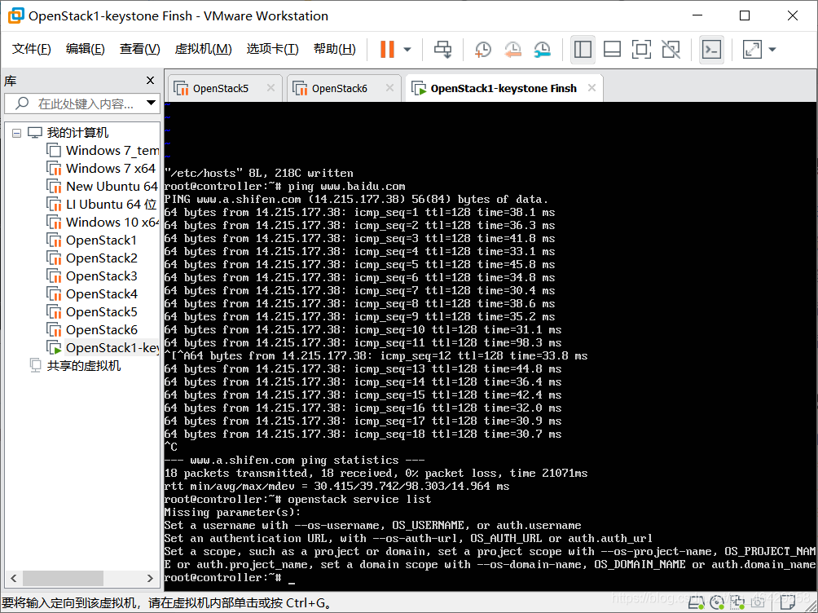Click the CD/DVD drive status icon
The image size is (818, 613).
[x=717, y=603]
